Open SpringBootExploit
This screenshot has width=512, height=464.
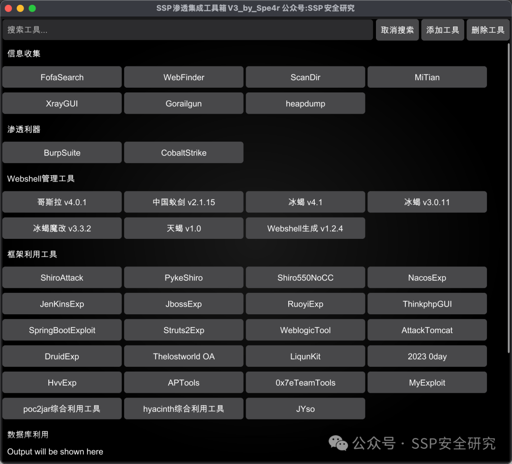[x=62, y=330]
